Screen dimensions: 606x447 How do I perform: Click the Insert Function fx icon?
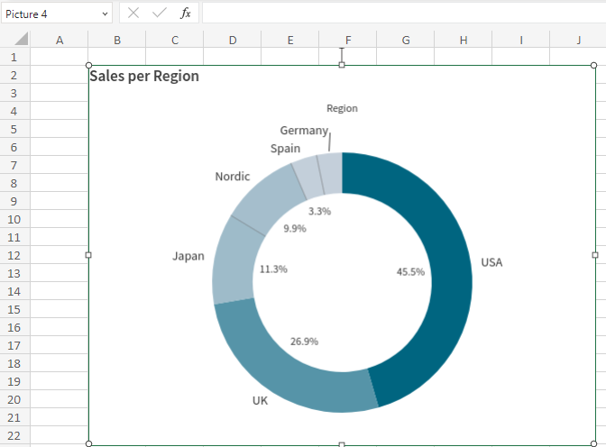(x=186, y=14)
